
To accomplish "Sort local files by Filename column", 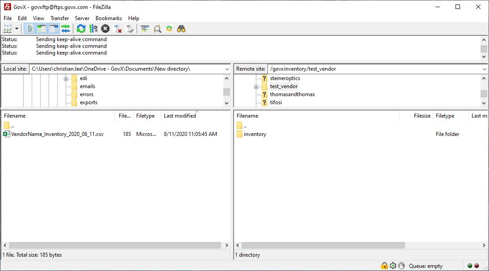I will coord(59,116).
